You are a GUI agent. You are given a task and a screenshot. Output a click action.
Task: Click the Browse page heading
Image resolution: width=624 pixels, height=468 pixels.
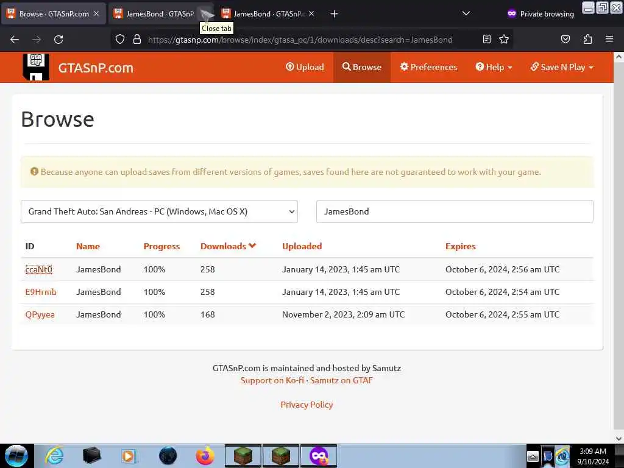(x=58, y=119)
